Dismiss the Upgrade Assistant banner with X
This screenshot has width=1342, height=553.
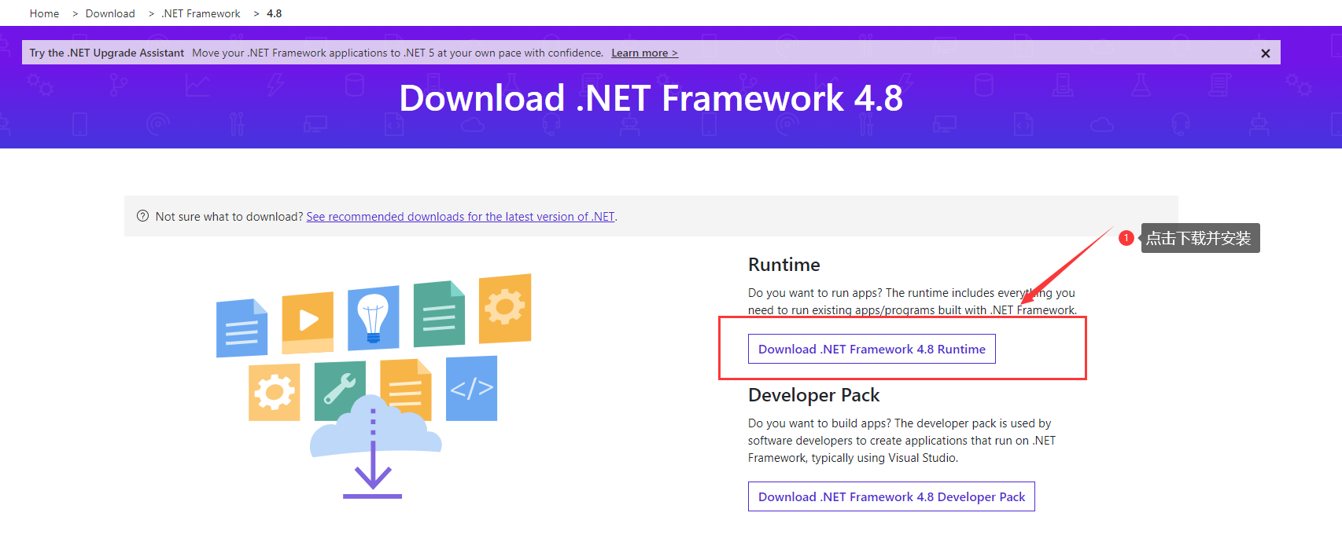point(1266,53)
